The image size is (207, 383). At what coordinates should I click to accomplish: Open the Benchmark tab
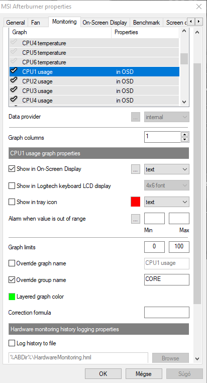147,23
